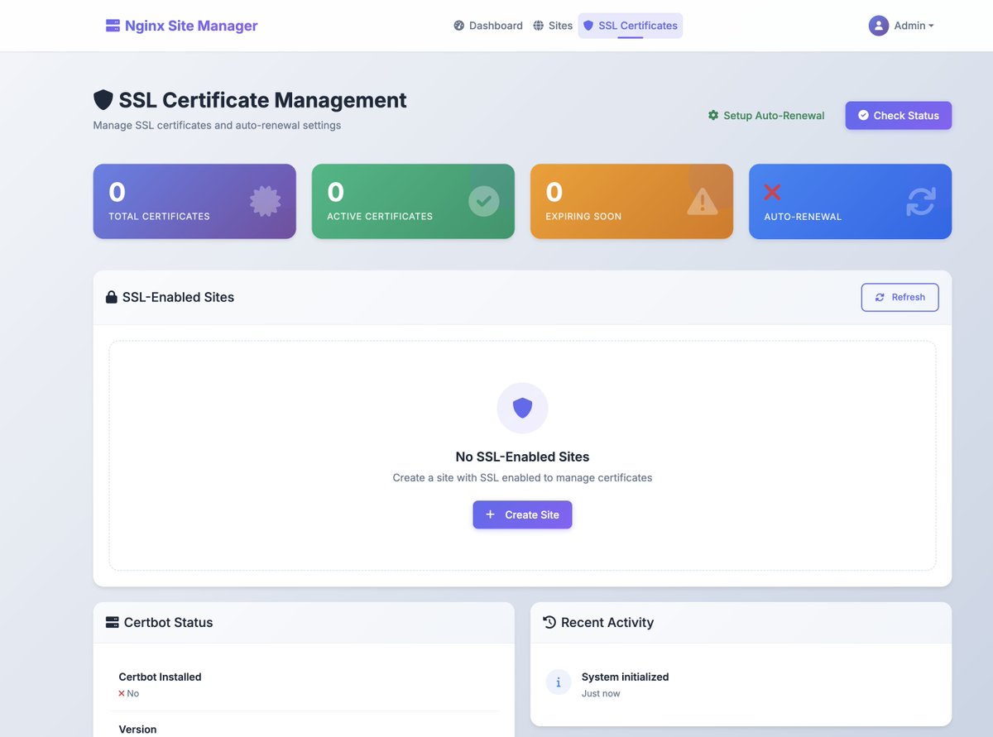This screenshot has height=737, width=993.
Task: Select the SSL Certificates tab
Action: [x=631, y=26]
